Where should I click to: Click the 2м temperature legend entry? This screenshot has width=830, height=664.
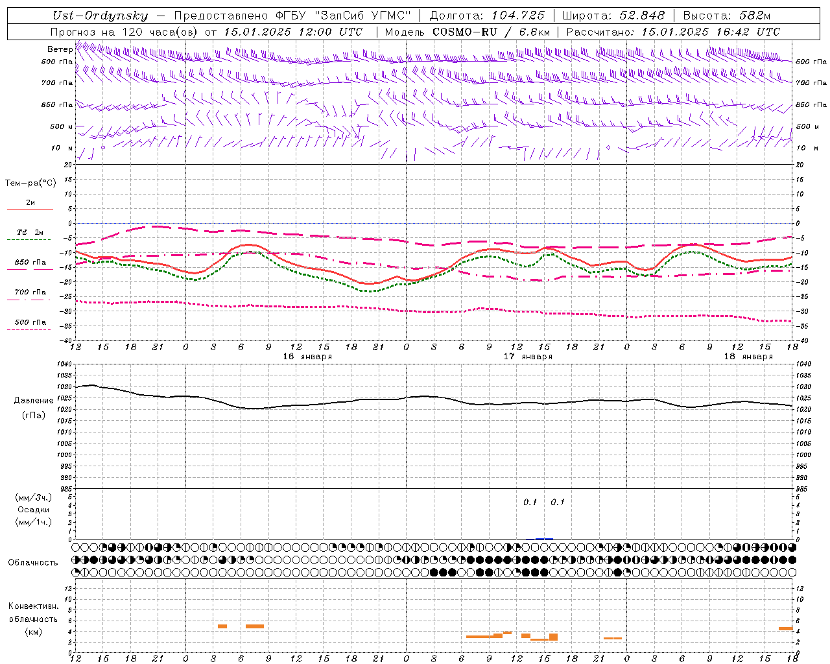coord(30,203)
